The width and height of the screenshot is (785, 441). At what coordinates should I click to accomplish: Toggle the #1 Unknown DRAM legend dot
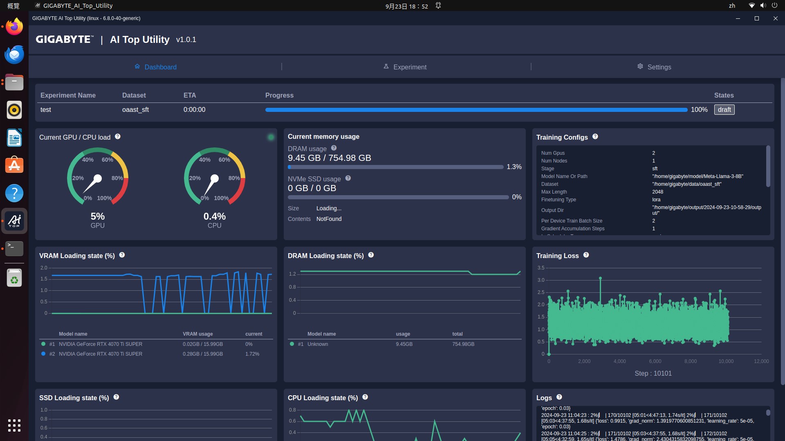[x=292, y=344]
